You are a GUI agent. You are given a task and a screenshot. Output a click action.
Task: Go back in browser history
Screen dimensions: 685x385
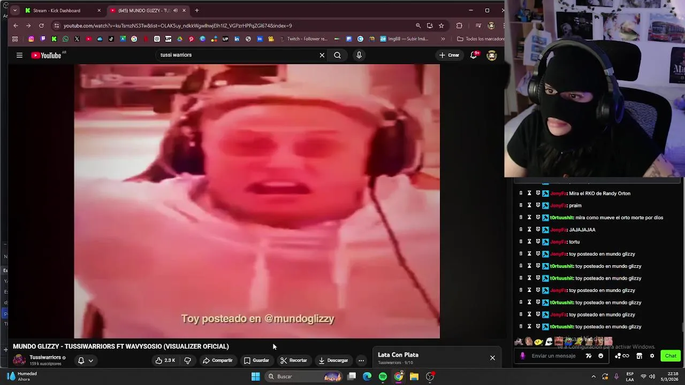(x=16, y=26)
